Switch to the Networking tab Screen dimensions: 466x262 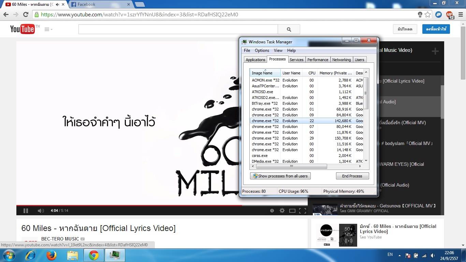pyautogui.click(x=341, y=60)
